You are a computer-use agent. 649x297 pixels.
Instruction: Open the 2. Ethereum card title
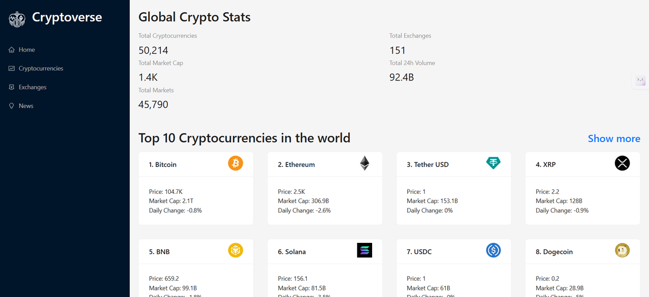tap(296, 164)
